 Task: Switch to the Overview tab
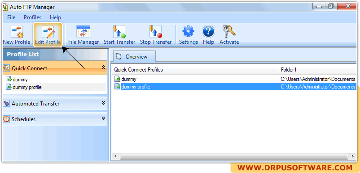point(135,56)
